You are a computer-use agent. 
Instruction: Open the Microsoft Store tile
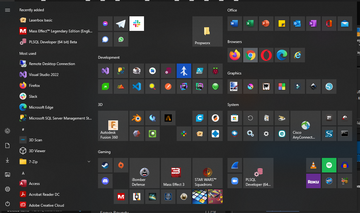pos(234,118)
